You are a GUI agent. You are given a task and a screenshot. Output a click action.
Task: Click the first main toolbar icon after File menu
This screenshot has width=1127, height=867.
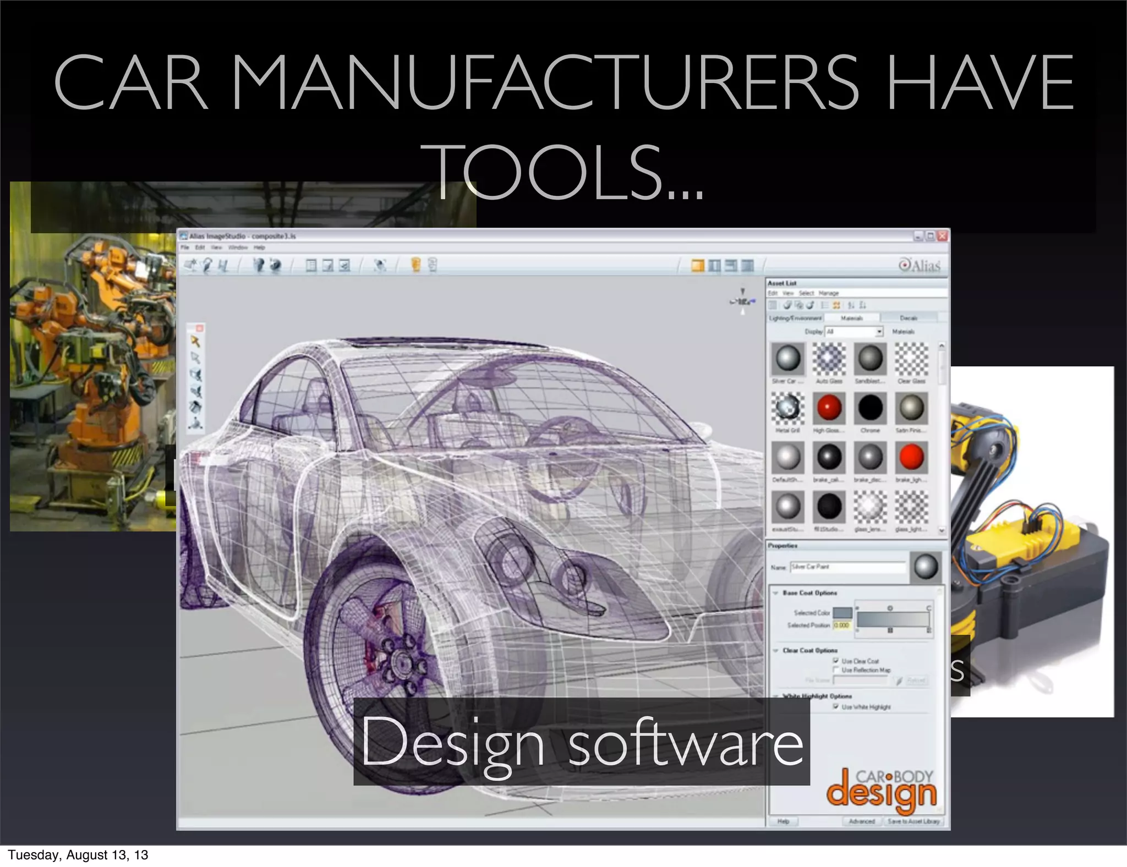coord(190,266)
